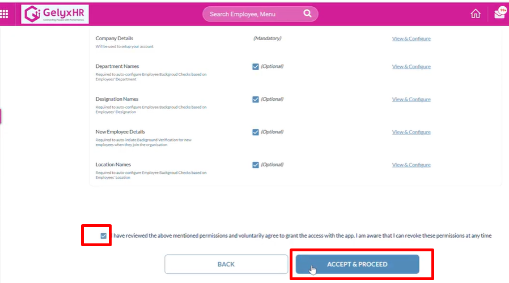Image resolution: width=509 pixels, height=283 pixels.
Task: Untick the permissions agreement checkbox
Action: (103, 235)
